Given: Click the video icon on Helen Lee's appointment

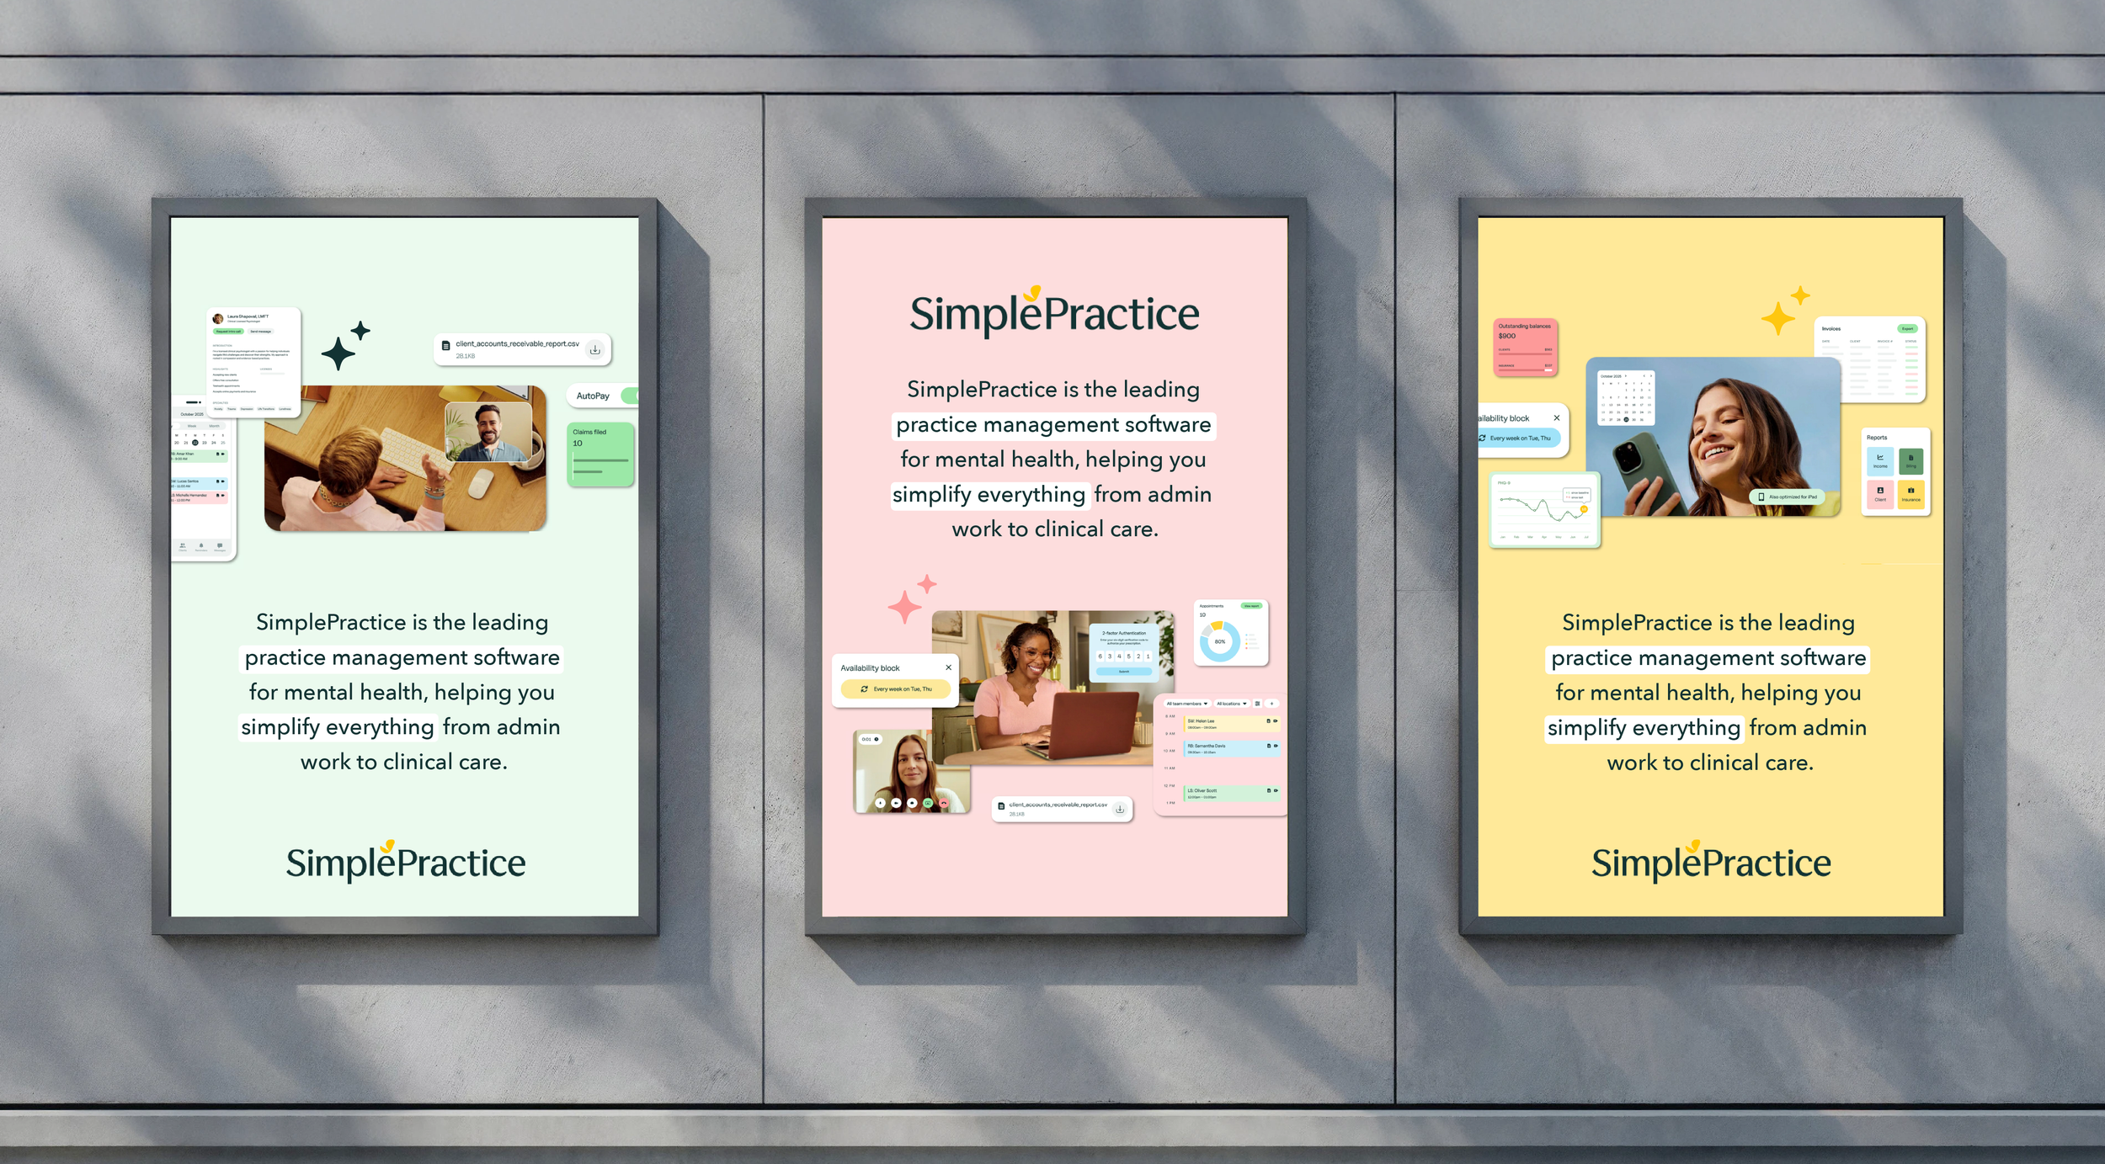Looking at the screenshot, I should 1276,720.
